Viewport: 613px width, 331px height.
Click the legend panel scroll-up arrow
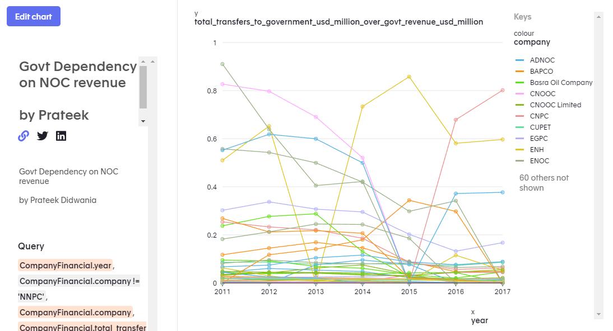(598, 17)
